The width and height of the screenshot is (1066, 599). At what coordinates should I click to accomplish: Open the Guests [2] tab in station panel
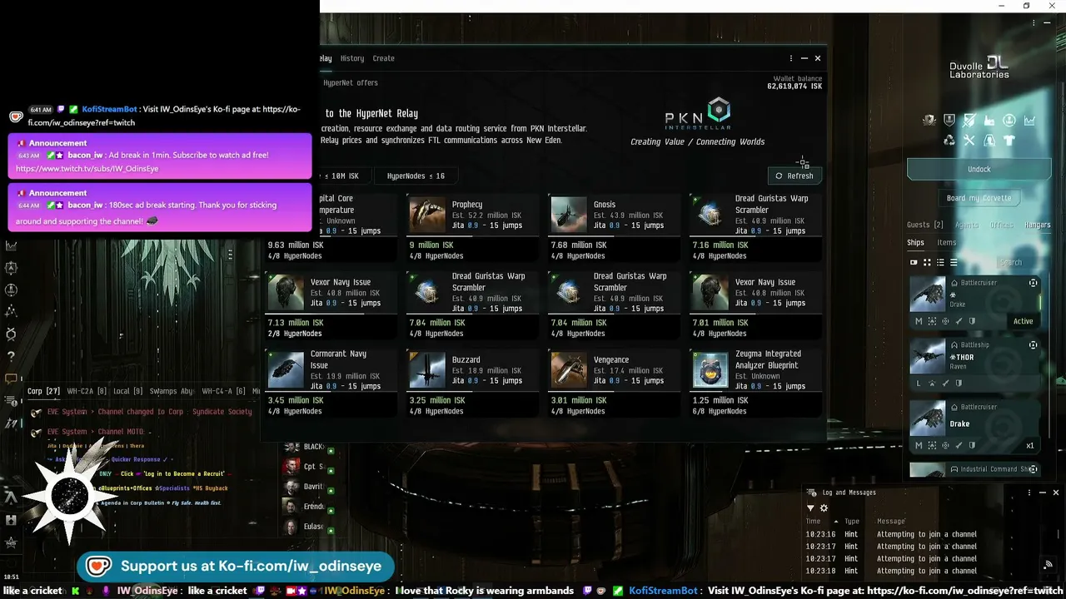(x=924, y=225)
